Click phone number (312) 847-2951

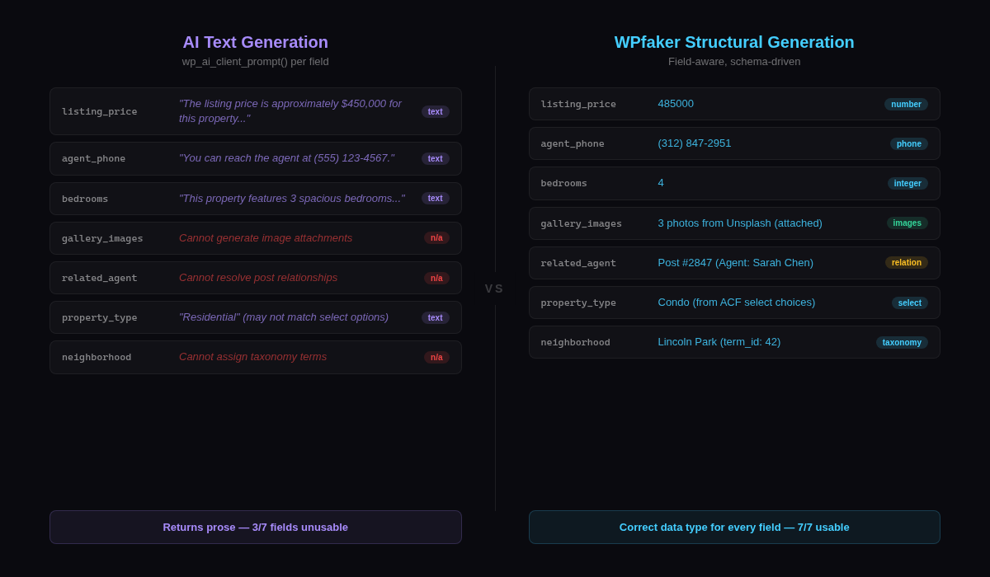coord(695,143)
